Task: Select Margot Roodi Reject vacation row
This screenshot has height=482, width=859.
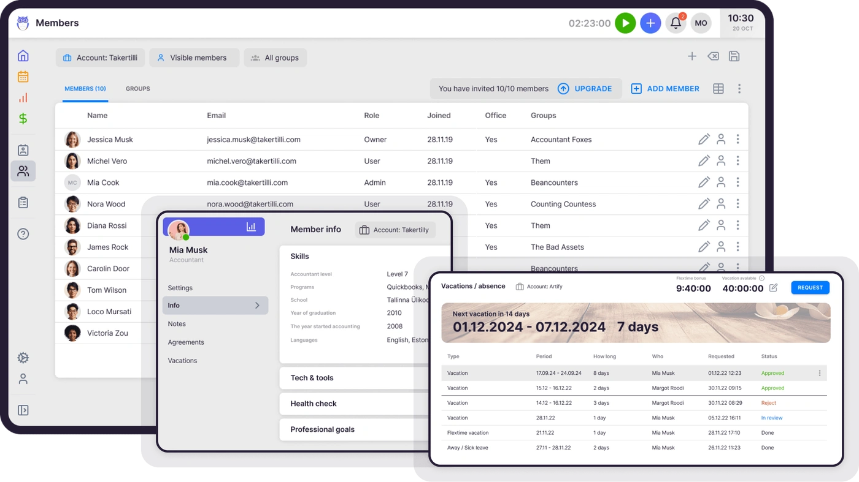Action: tap(634, 403)
